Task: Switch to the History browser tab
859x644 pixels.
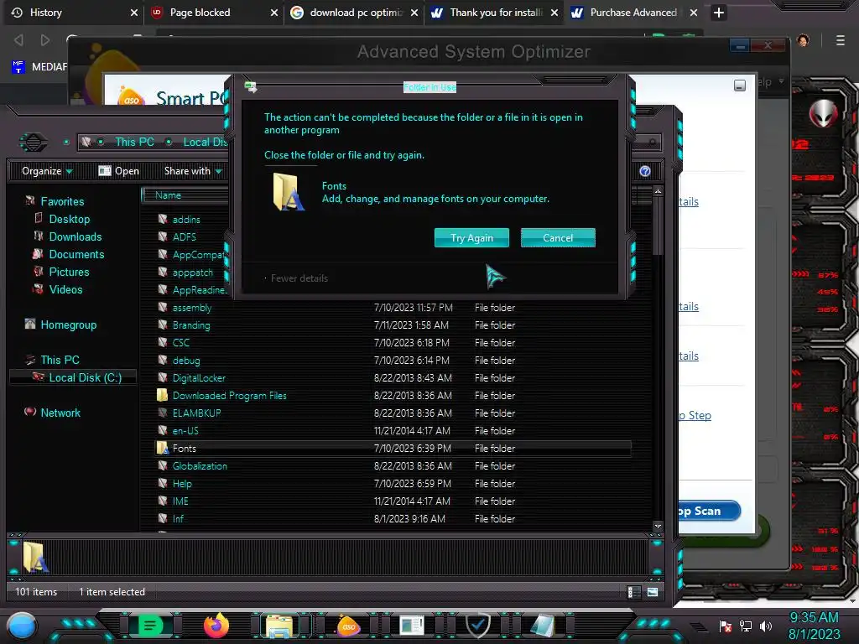Action: [74, 12]
